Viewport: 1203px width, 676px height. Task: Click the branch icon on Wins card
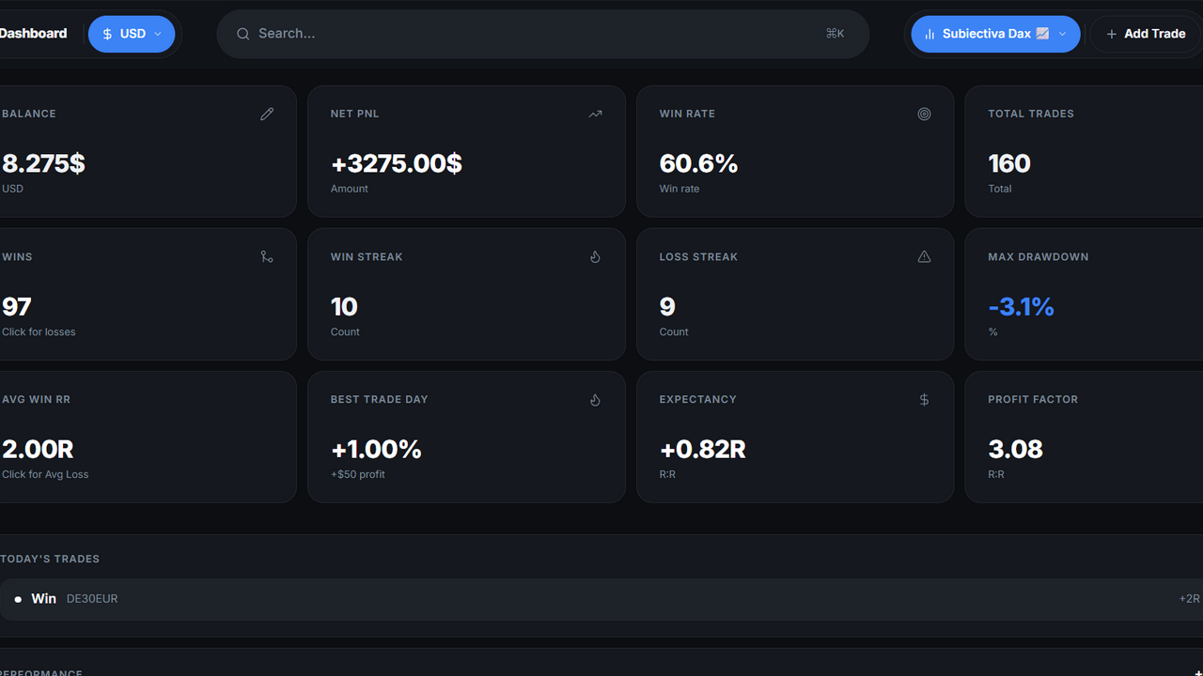pos(267,256)
